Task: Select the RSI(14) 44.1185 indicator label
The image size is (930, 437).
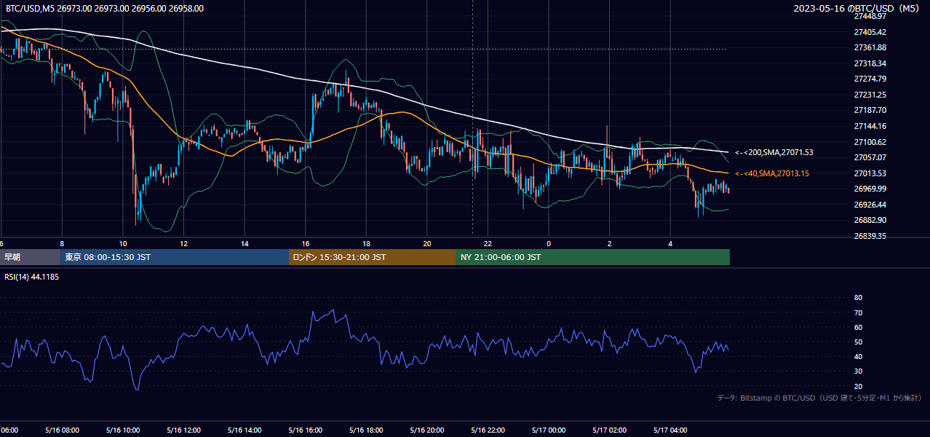Action: [32, 277]
